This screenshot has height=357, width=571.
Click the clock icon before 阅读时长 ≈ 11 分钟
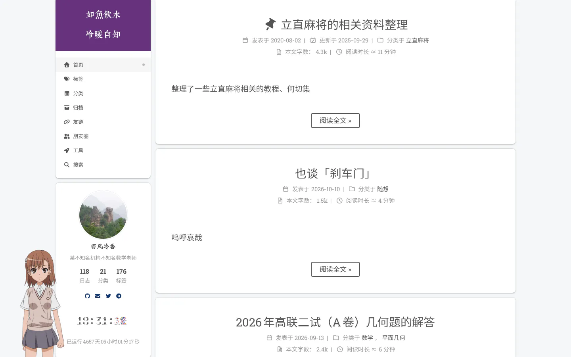(339, 52)
